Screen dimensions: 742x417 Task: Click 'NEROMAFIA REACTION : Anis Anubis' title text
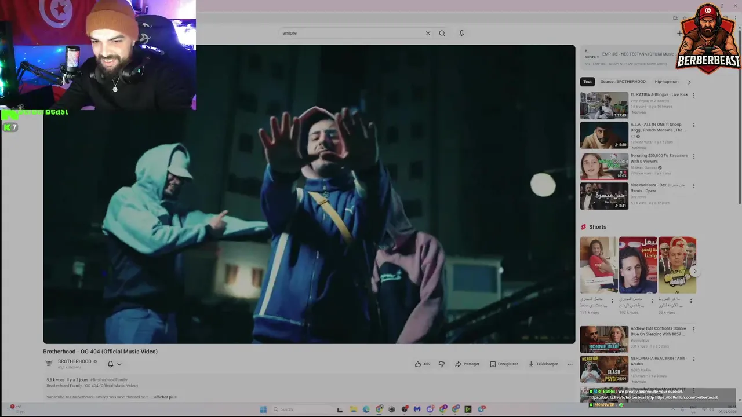coord(658,361)
